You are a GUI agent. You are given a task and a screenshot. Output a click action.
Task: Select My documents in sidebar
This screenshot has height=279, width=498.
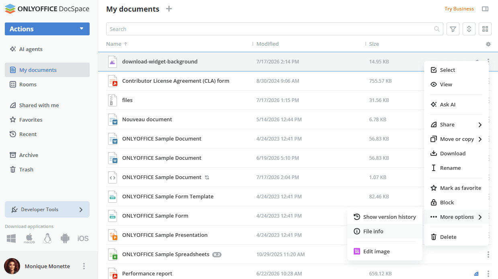(47, 70)
